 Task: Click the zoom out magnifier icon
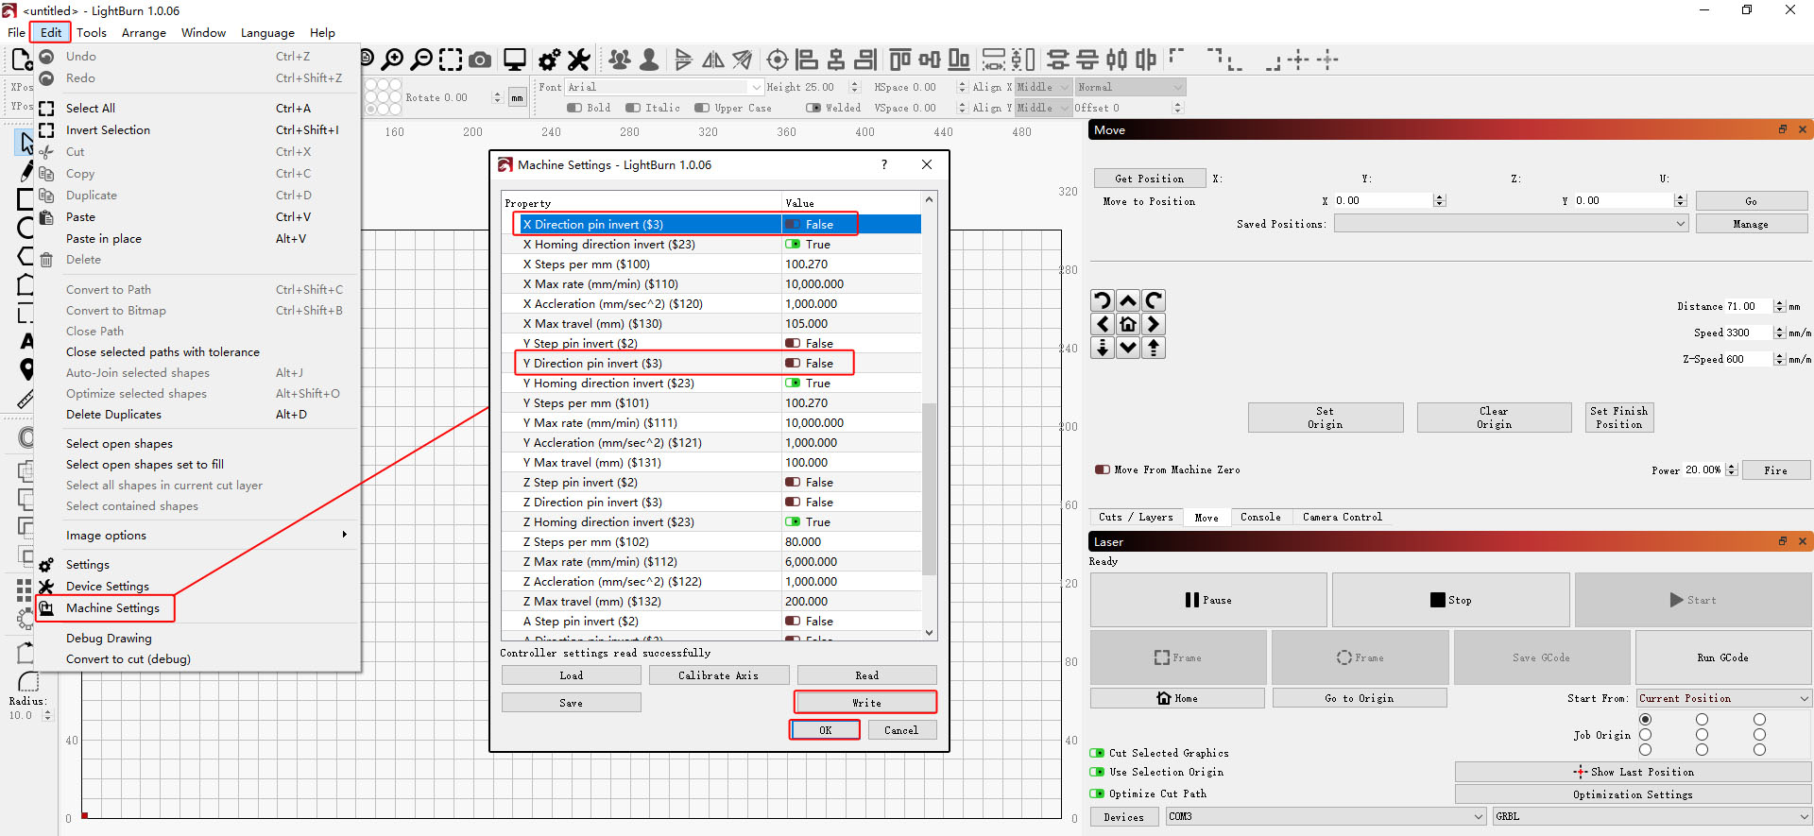tap(421, 60)
